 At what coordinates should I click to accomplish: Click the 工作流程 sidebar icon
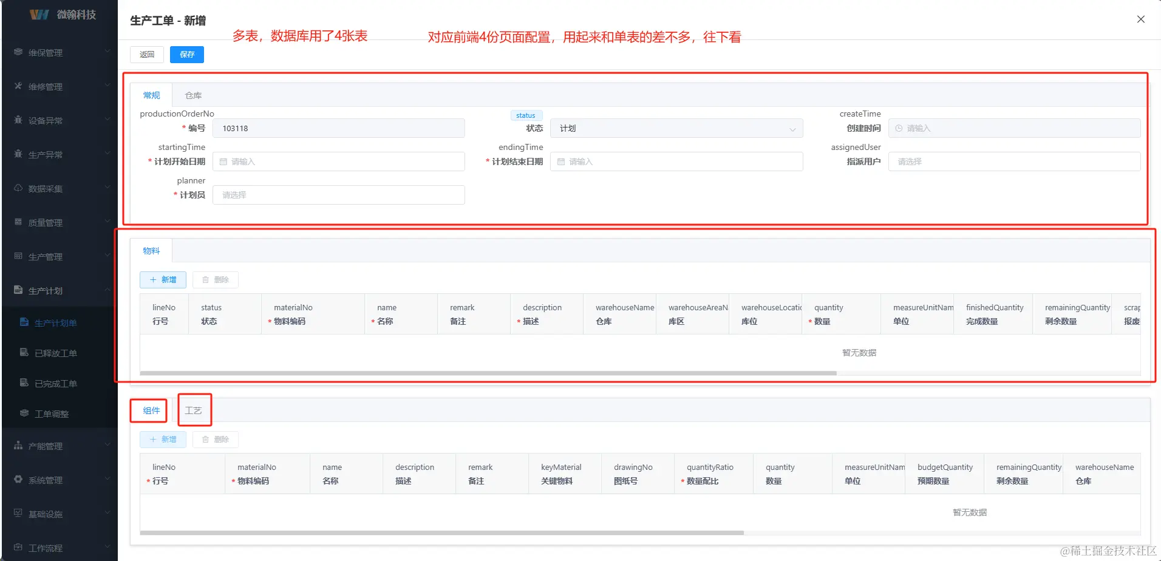[18, 548]
